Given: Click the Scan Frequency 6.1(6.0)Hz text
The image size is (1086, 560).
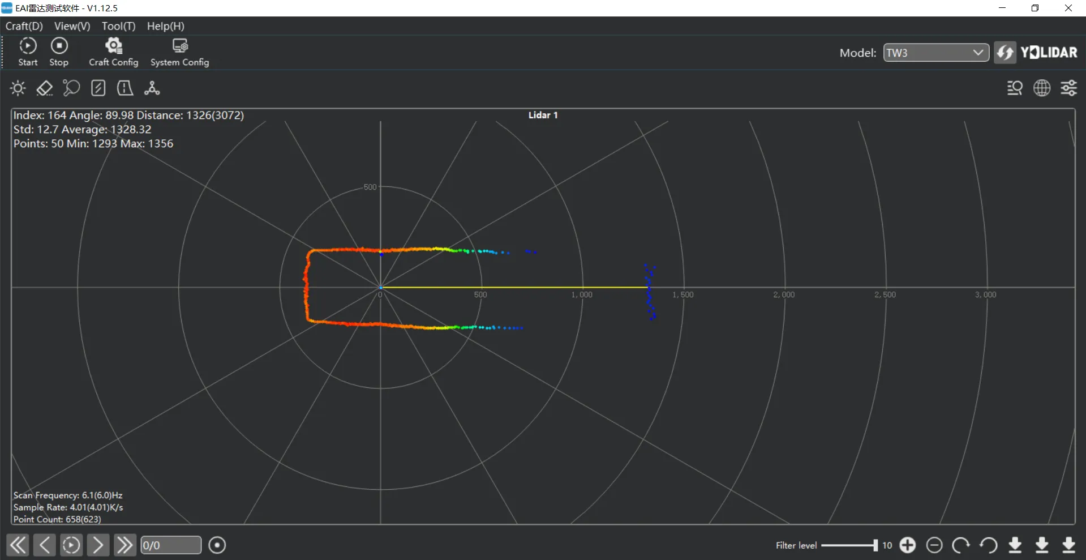Looking at the screenshot, I should click(x=68, y=495).
